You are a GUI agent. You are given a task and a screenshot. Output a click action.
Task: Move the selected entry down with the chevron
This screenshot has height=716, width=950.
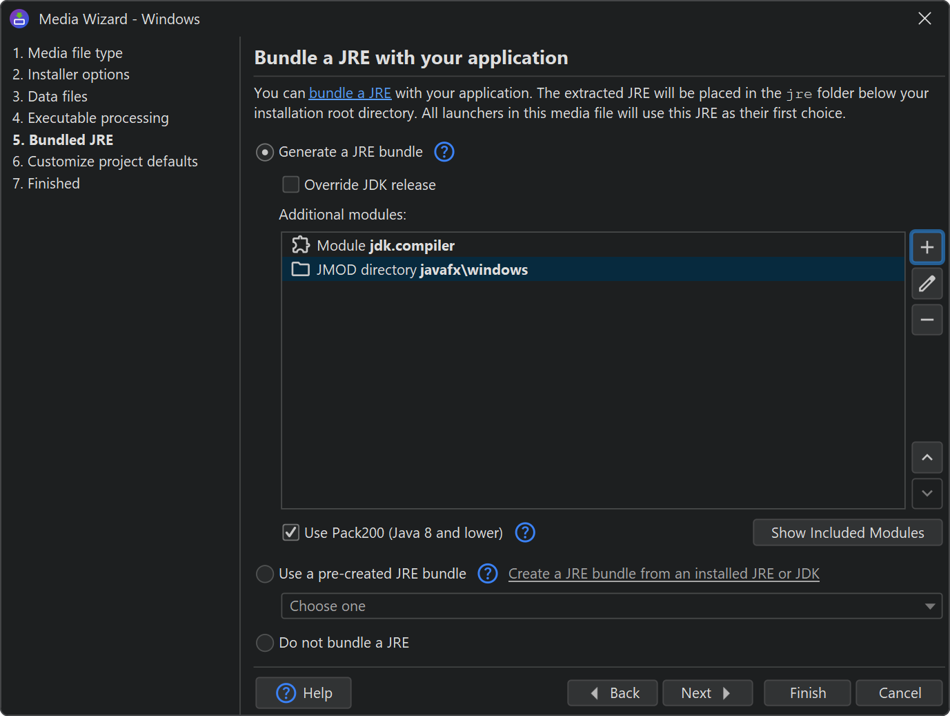point(927,494)
